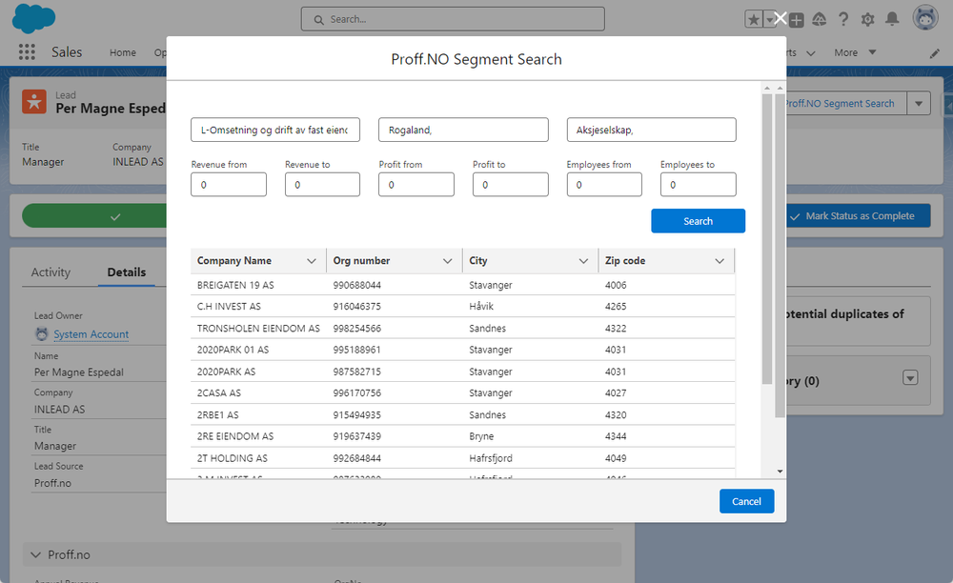953x583 pixels.
Task: Click the System Account owner avatar icon
Action: 42,334
